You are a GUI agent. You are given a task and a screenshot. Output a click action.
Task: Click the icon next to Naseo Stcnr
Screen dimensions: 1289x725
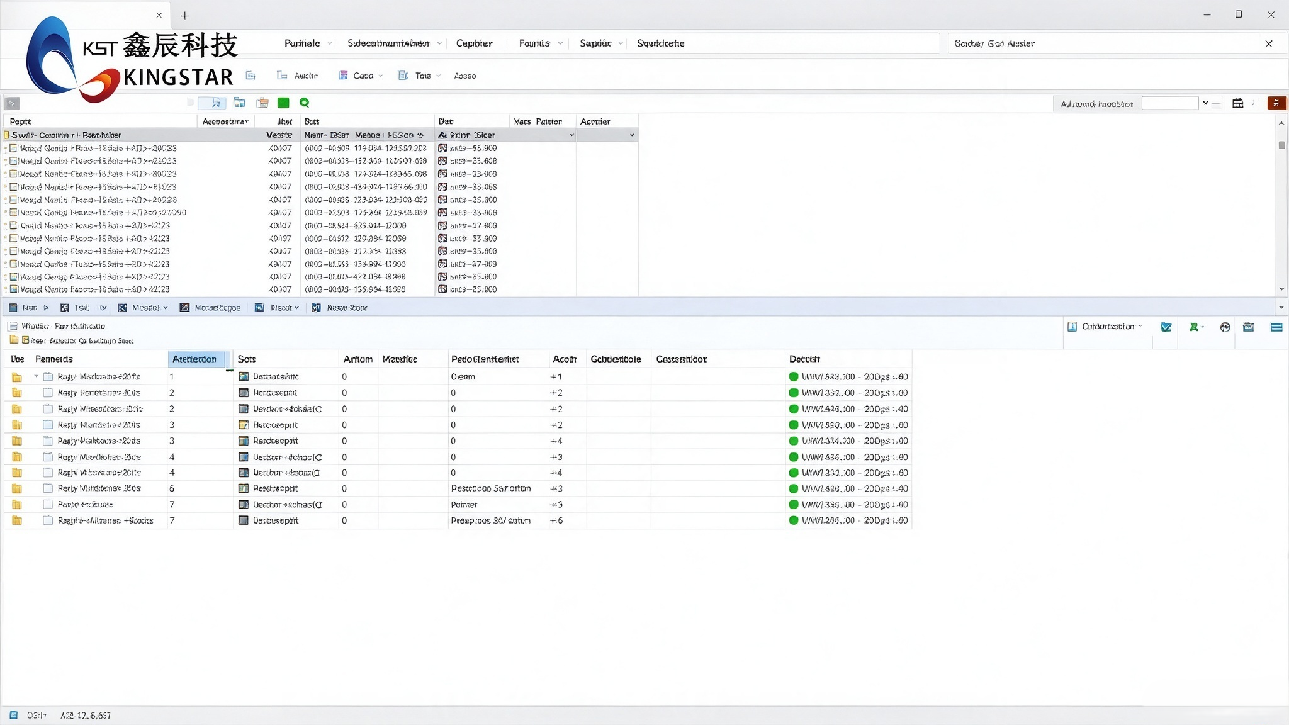(317, 308)
